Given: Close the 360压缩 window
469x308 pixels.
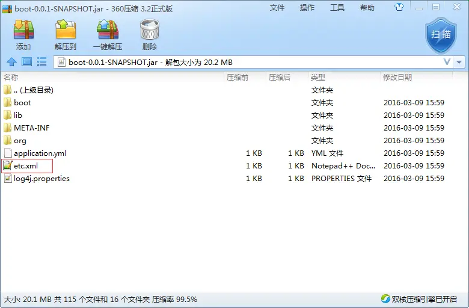Looking at the screenshot, I should coord(457,7).
